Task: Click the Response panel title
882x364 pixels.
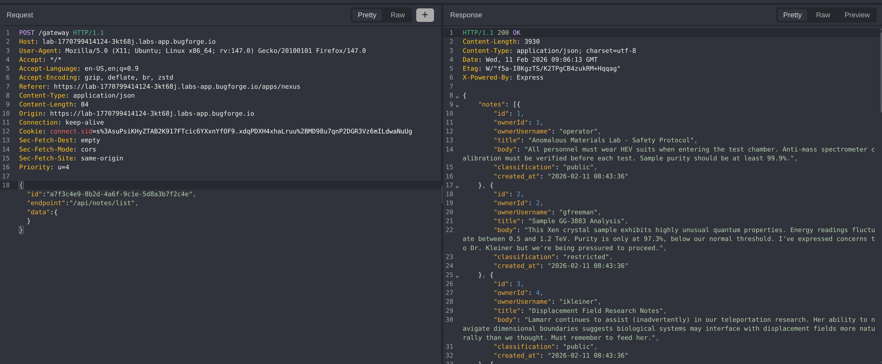Action: (466, 15)
